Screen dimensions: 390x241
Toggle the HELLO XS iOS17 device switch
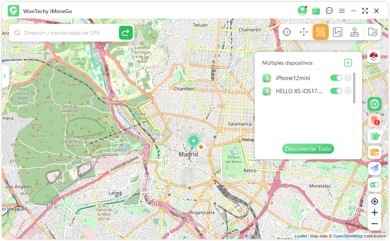tap(336, 91)
